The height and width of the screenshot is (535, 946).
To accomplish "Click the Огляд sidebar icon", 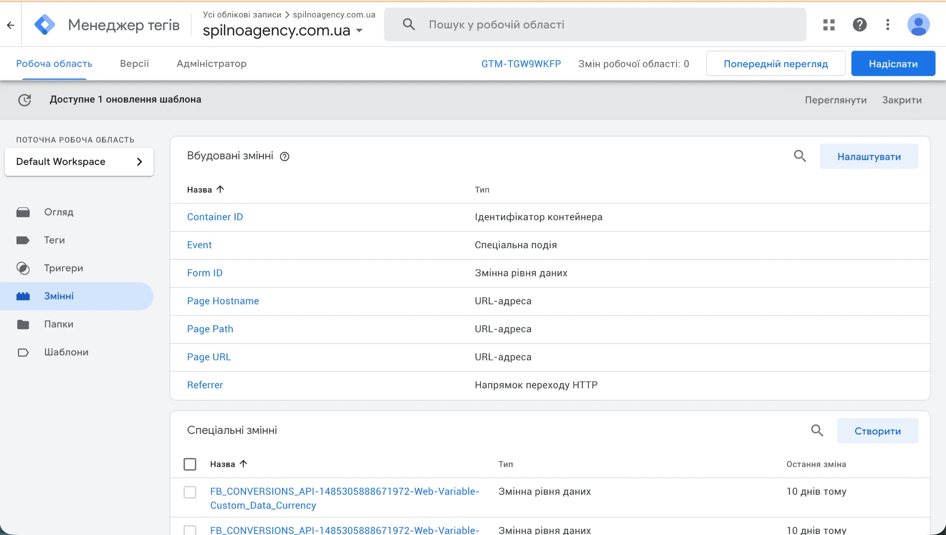I will 23,212.
